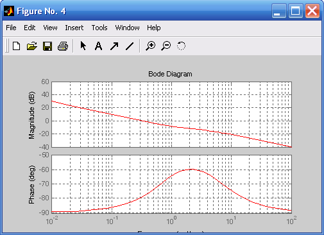Open the Insert menu
324x235 pixels.
click(x=74, y=28)
